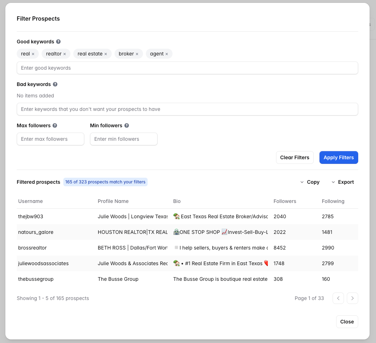Go to previous page of prospects
Screen dimensions: 376x343
pyautogui.click(x=338, y=298)
